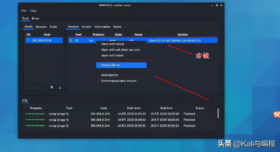Choose Open with ssh client (as root)
This screenshot has height=152, width=280.
pyautogui.click(x=121, y=50)
